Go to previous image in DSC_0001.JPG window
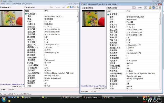 coord(52,7)
